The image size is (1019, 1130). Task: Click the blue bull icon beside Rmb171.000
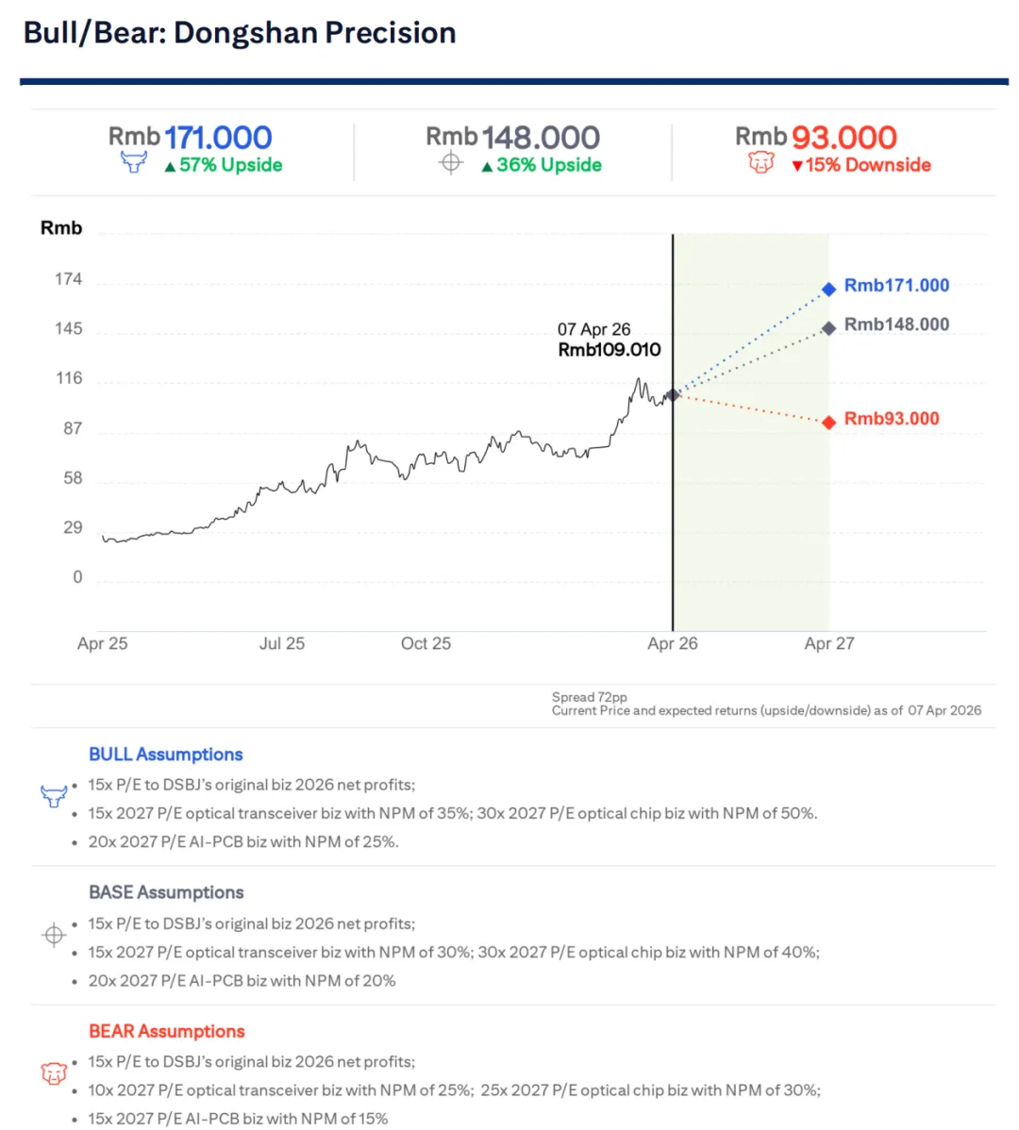(134, 162)
